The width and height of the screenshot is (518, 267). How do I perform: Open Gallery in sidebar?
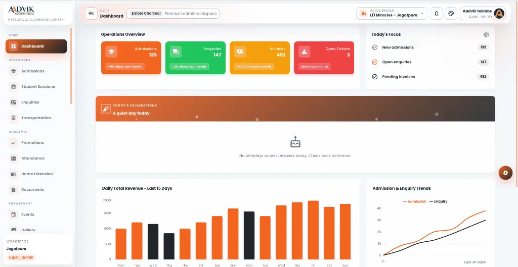[x=36, y=230]
